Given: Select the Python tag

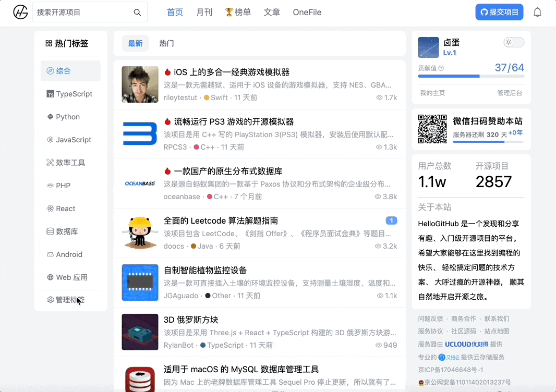Looking at the screenshot, I should click(x=67, y=117).
